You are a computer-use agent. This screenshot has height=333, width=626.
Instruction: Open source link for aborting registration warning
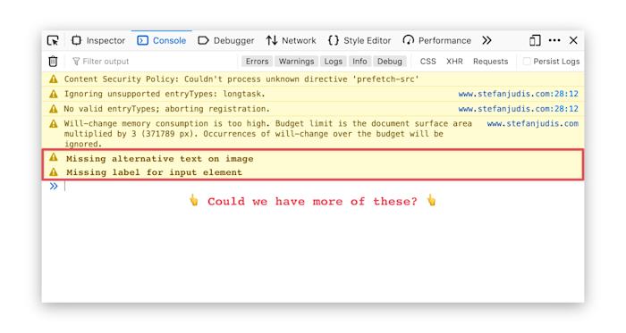[518, 109]
